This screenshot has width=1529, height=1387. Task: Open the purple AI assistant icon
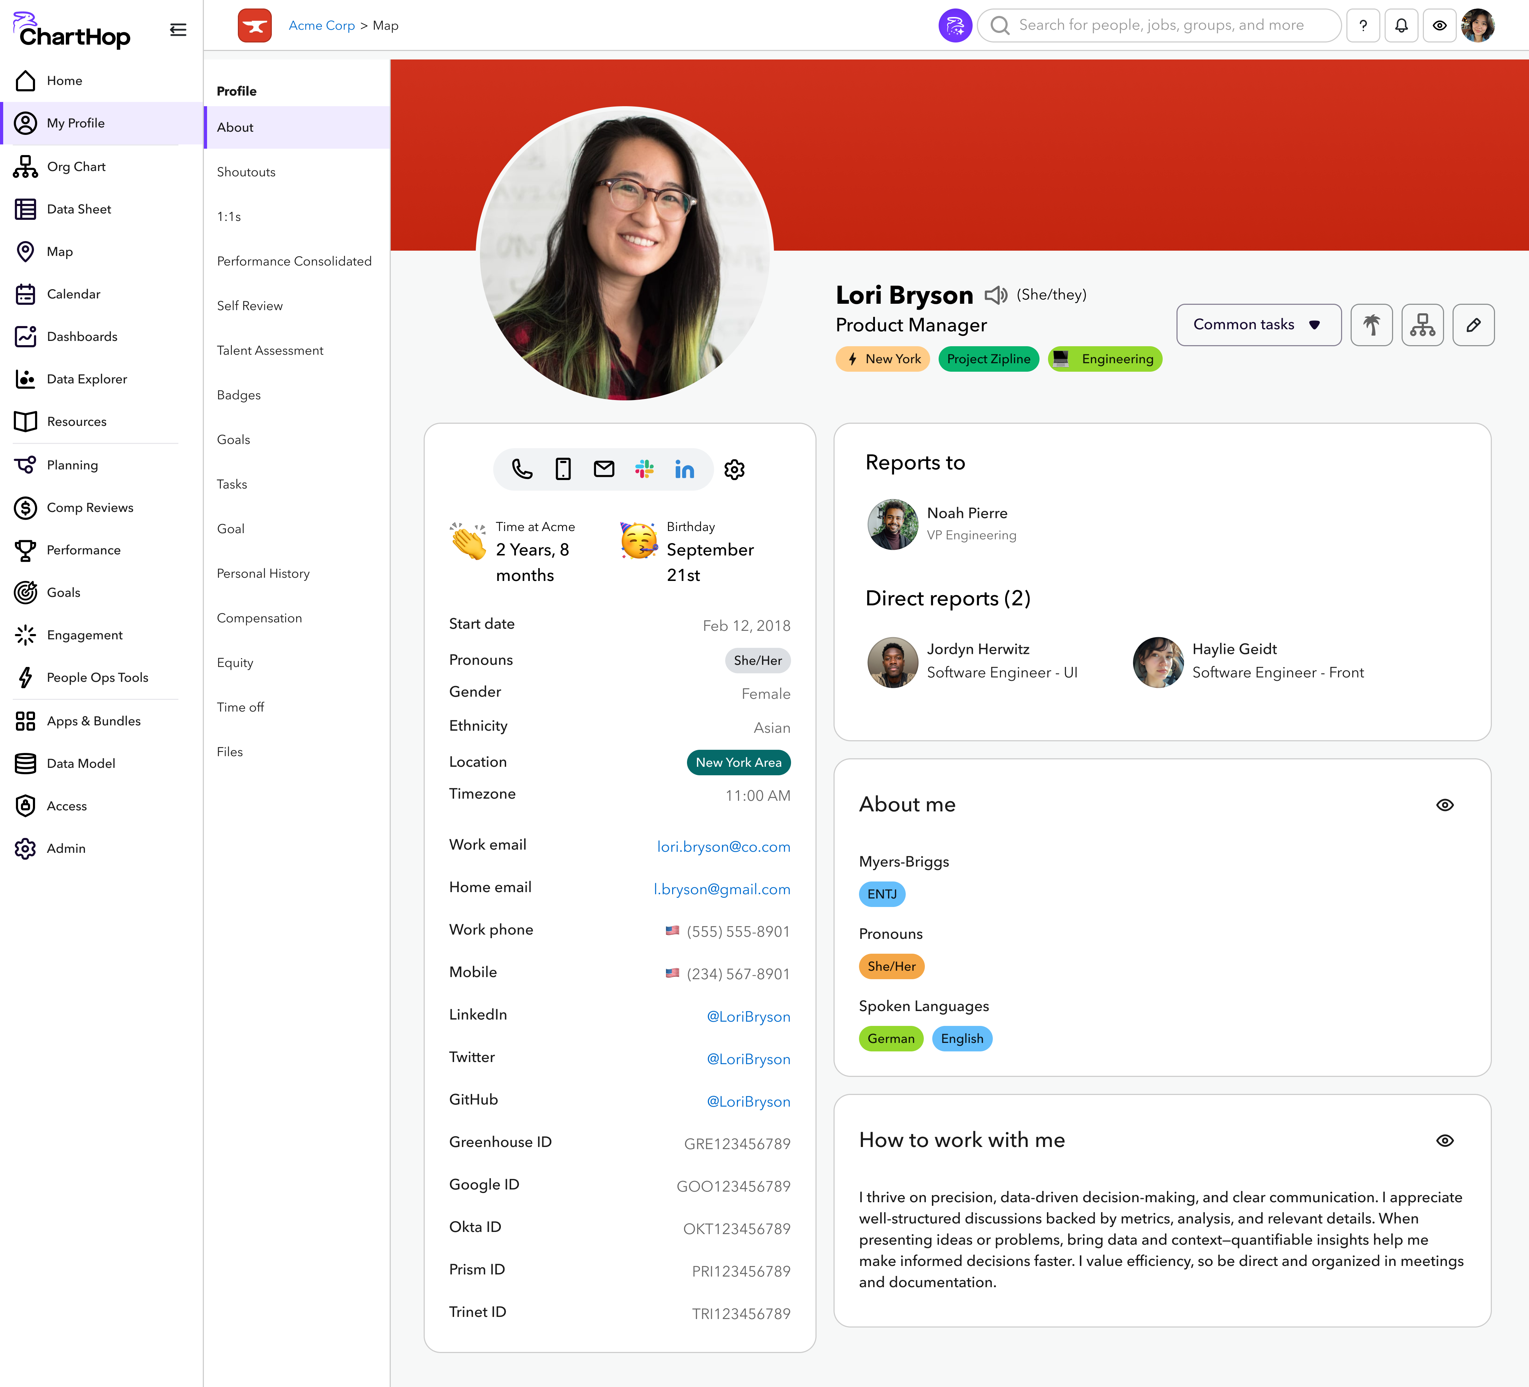[955, 26]
